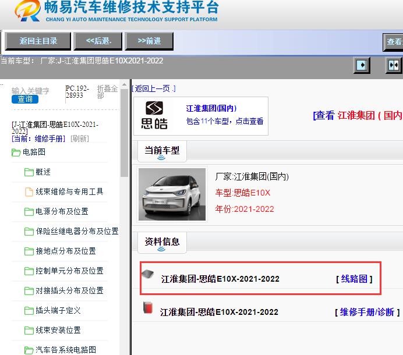Click the 保险丝继电器分布及位置 folder icon
This screenshot has height=355, width=403.
(x=29, y=232)
